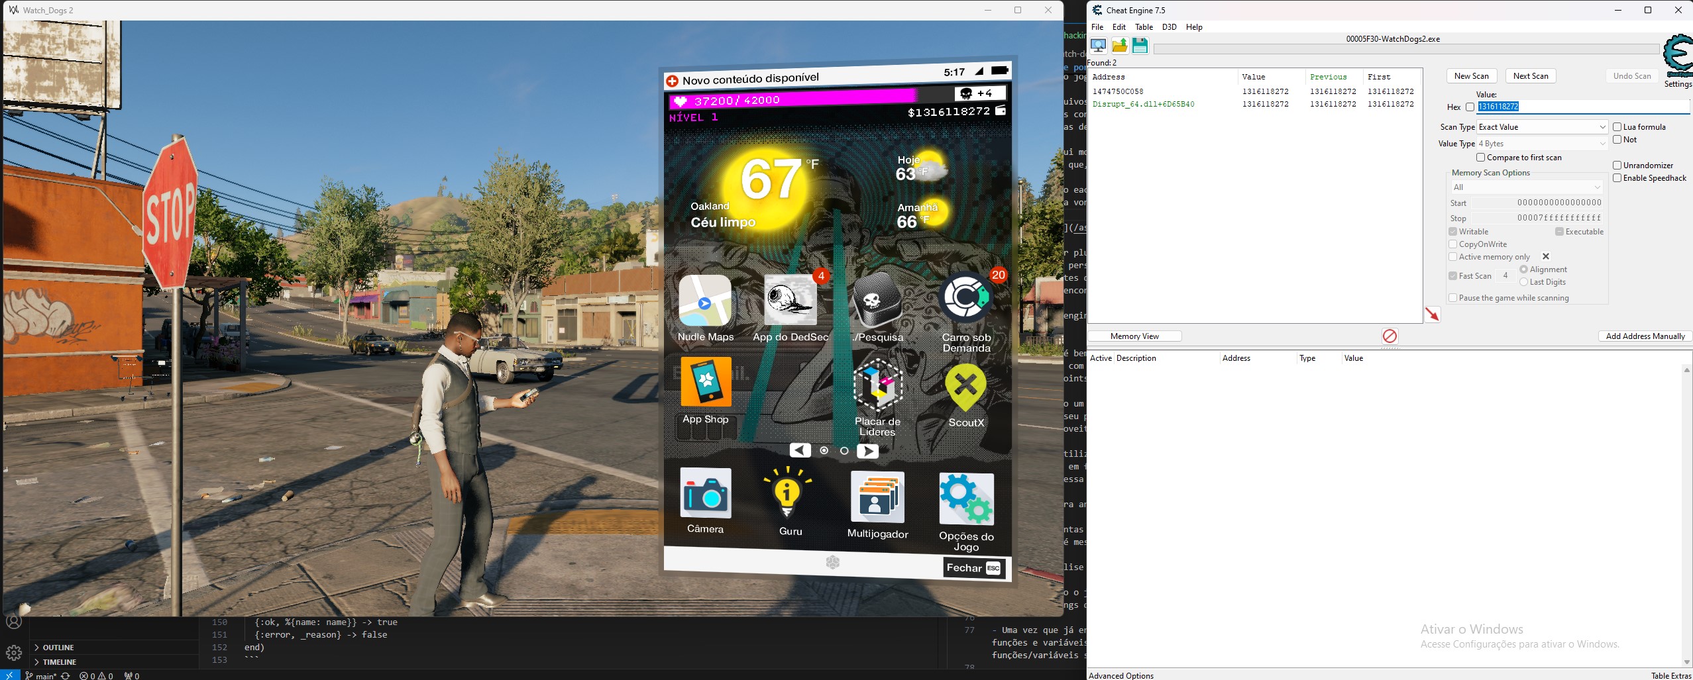Open the Scan Type dropdown
This screenshot has height=680, width=1693.
point(1542,127)
